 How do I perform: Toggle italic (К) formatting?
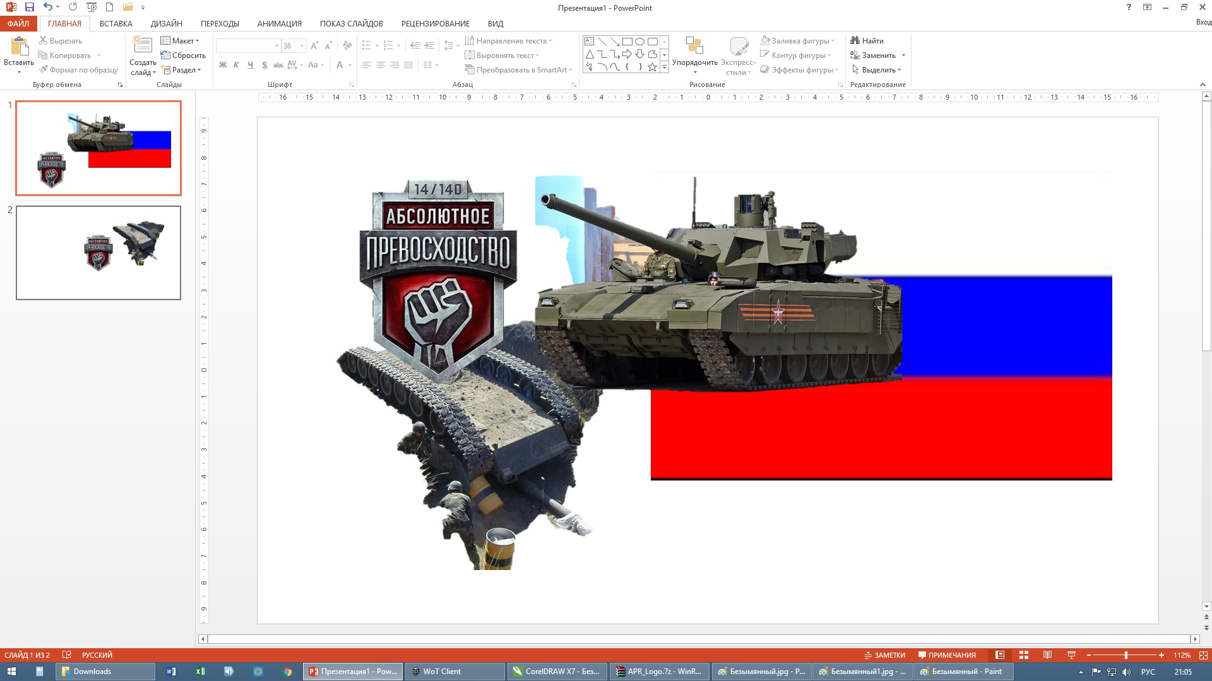[236, 65]
